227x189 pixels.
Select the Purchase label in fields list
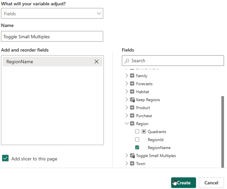click(x=144, y=115)
